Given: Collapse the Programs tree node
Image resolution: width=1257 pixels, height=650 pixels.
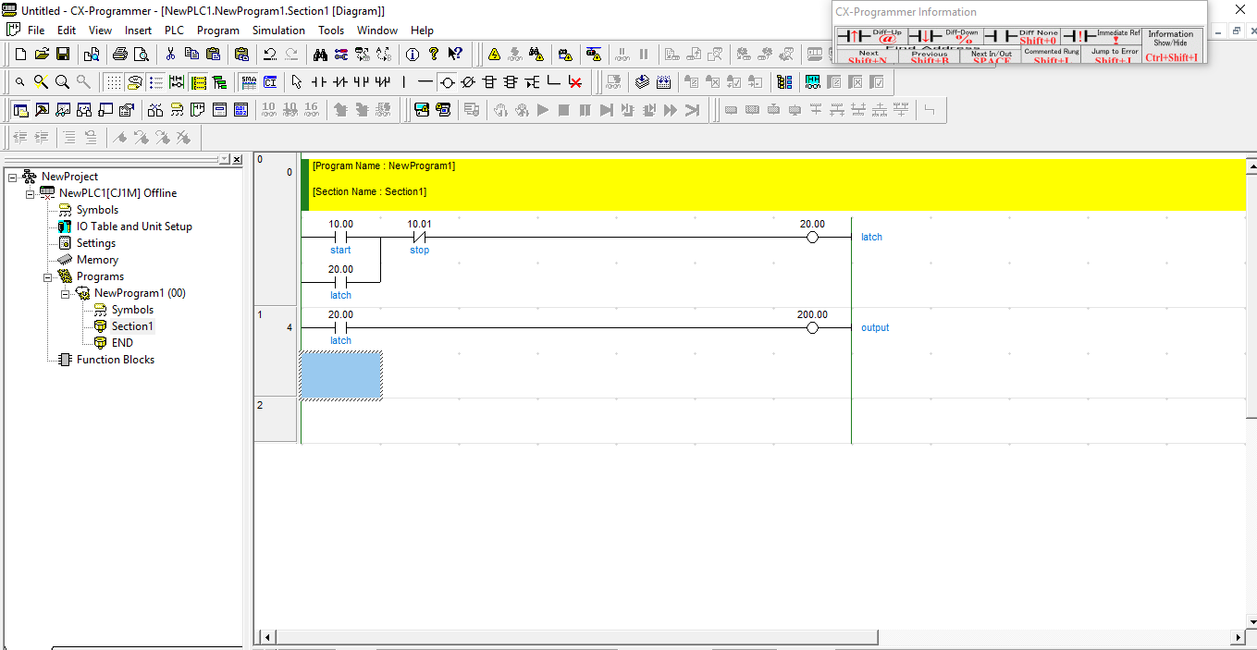Looking at the screenshot, I should (x=47, y=276).
